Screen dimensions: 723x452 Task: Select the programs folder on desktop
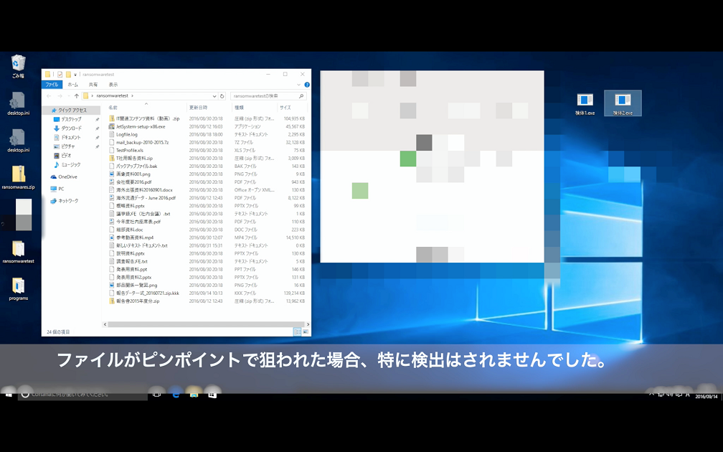(18, 288)
